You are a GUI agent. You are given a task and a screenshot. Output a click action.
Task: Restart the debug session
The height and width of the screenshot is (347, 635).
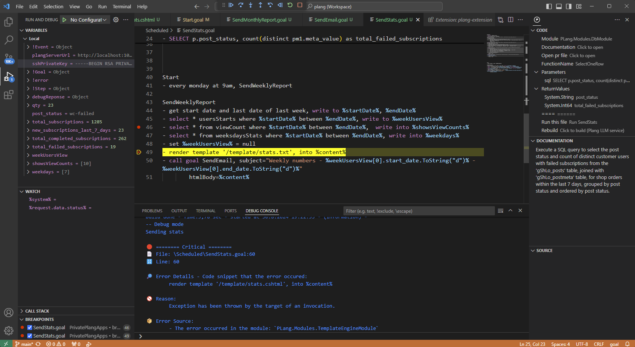tap(290, 5)
